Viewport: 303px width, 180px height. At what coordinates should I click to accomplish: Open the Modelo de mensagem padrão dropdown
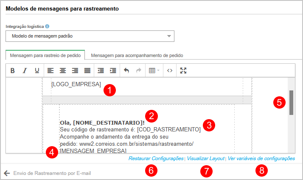pyautogui.click(x=90, y=36)
